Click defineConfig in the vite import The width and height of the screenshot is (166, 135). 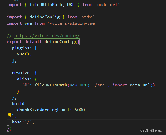(x=45, y=17)
